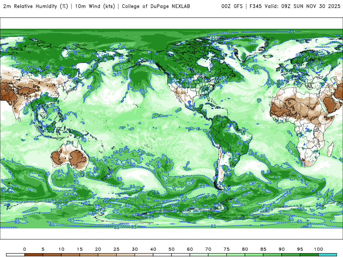Click the dark brown 0–5 legend swatch

(34, 255)
